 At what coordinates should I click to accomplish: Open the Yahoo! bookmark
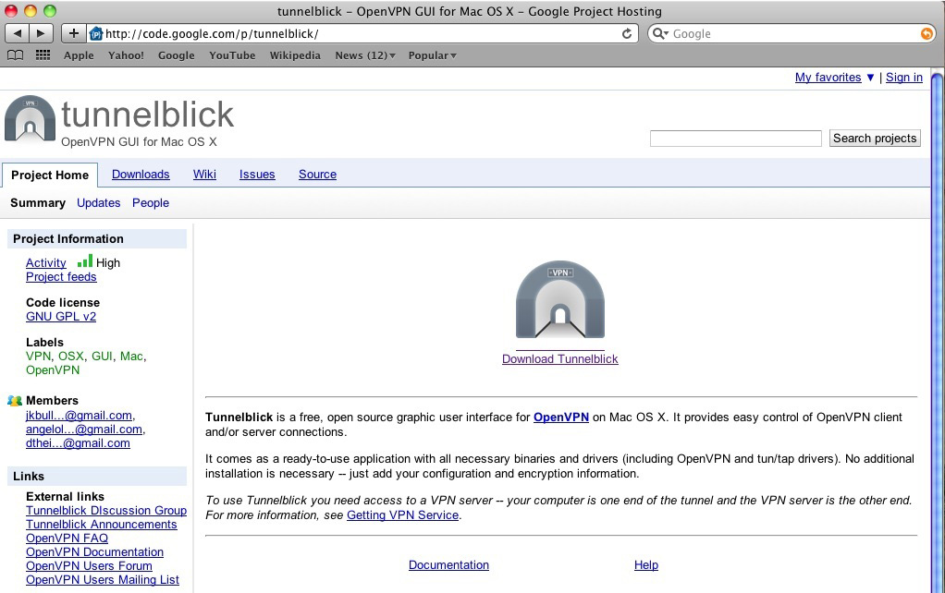point(126,55)
